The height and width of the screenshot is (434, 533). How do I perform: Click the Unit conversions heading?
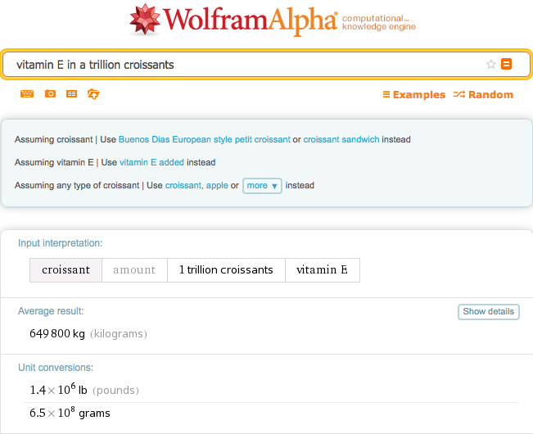[56, 368]
